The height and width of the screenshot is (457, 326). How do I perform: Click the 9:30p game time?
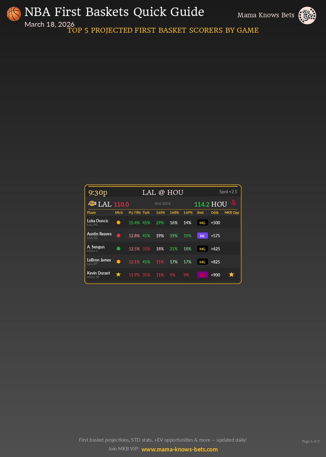pyautogui.click(x=98, y=192)
